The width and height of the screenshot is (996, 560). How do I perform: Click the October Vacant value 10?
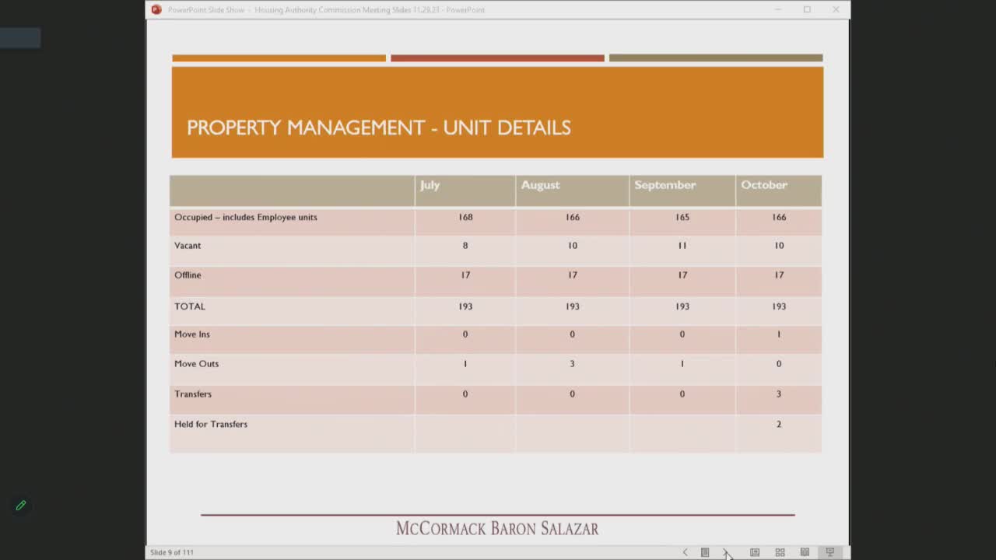(779, 245)
